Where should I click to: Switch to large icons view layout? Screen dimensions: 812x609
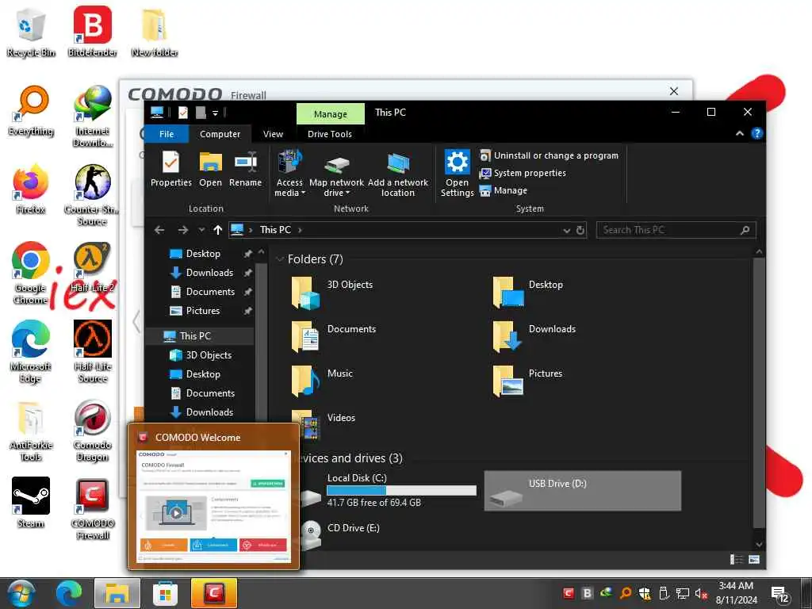[x=754, y=559]
